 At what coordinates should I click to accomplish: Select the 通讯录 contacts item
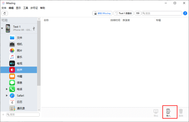coord(19,108)
